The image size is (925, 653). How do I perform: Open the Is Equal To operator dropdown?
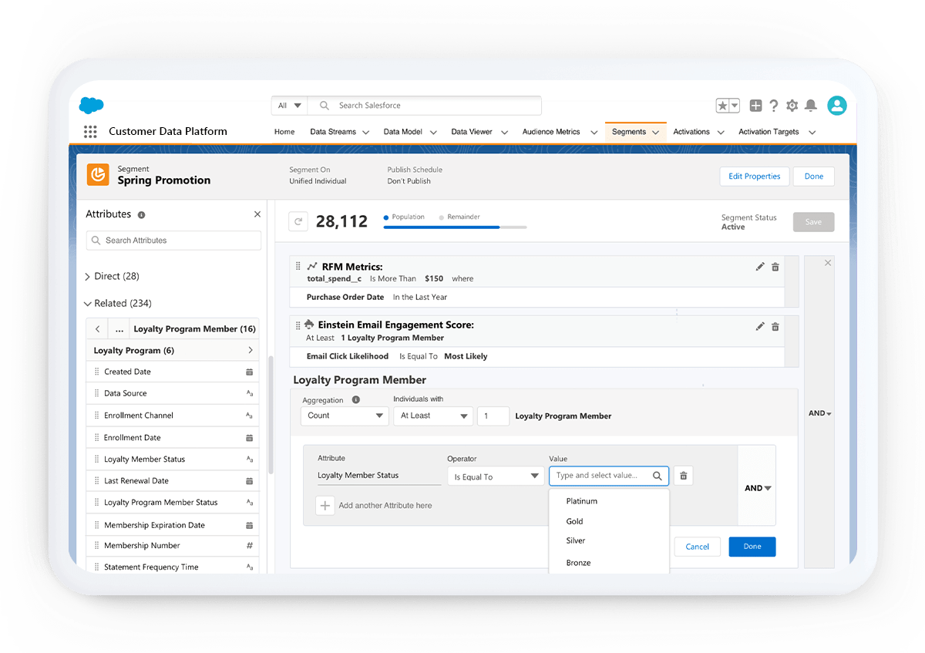point(496,476)
